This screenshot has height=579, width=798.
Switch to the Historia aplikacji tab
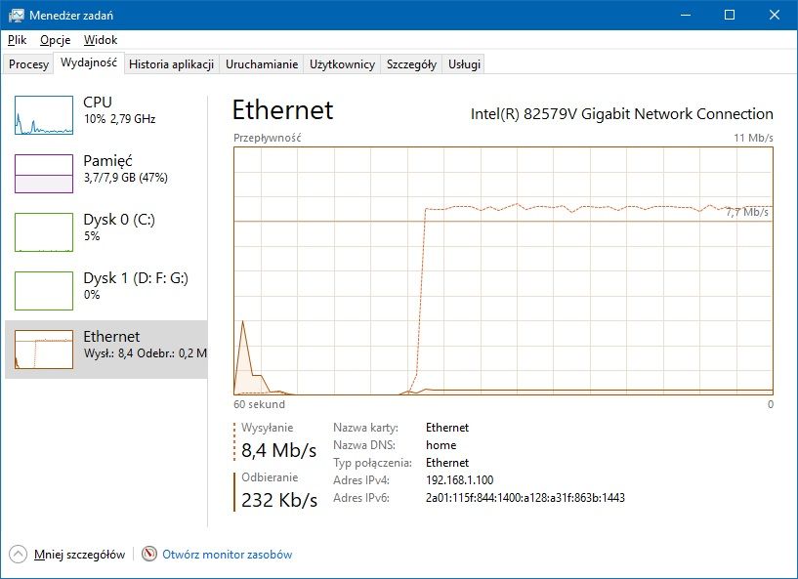[171, 64]
